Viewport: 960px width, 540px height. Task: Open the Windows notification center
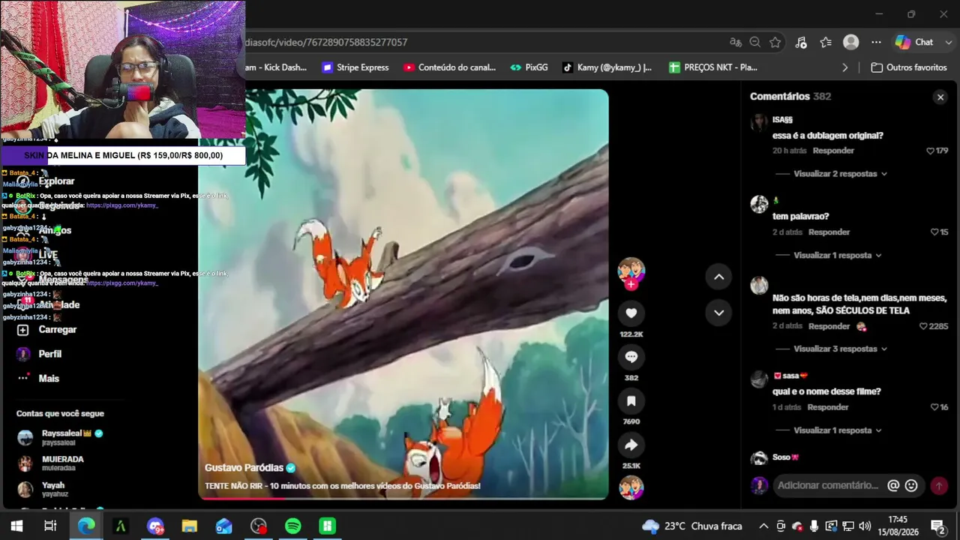click(937, 526)
